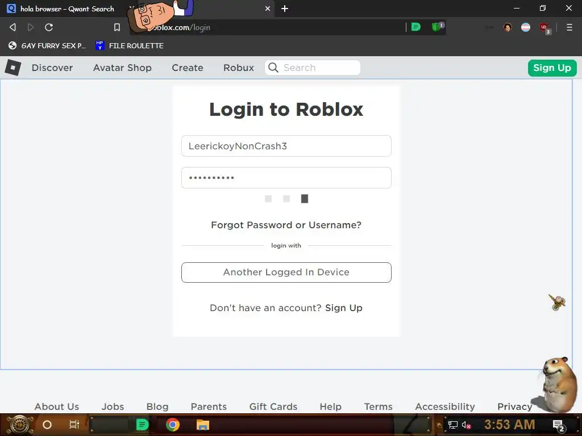Open the uBlock Origin extension icon
This screenshot has width=582, height=436.
click(544, 28)
